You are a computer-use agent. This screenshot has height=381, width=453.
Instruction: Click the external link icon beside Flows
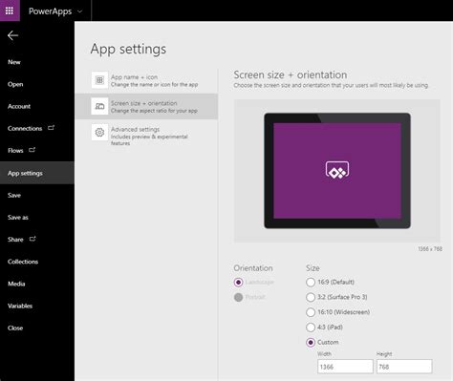[32, 150]
